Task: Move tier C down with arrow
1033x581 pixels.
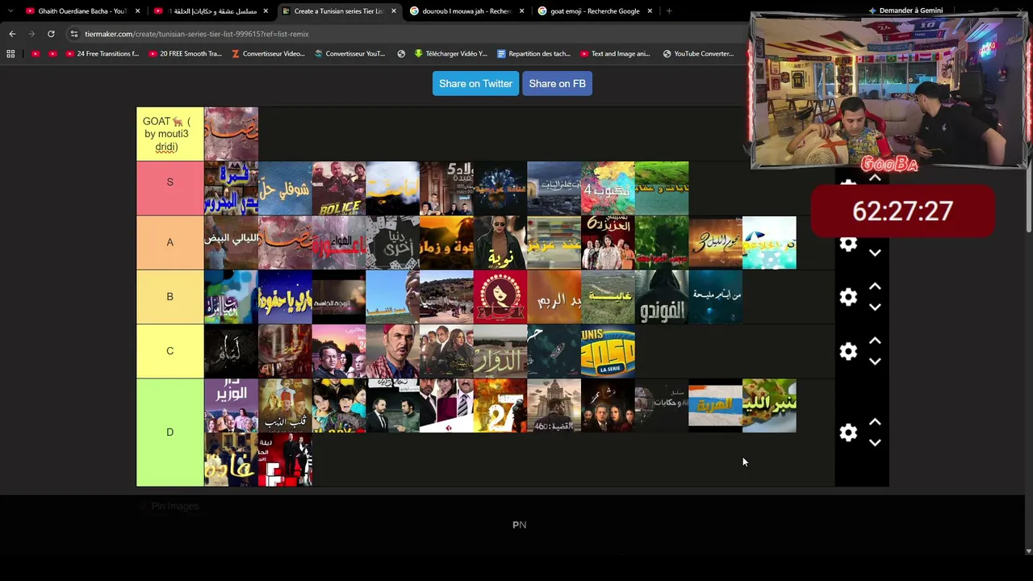Action: click(875, 362)
